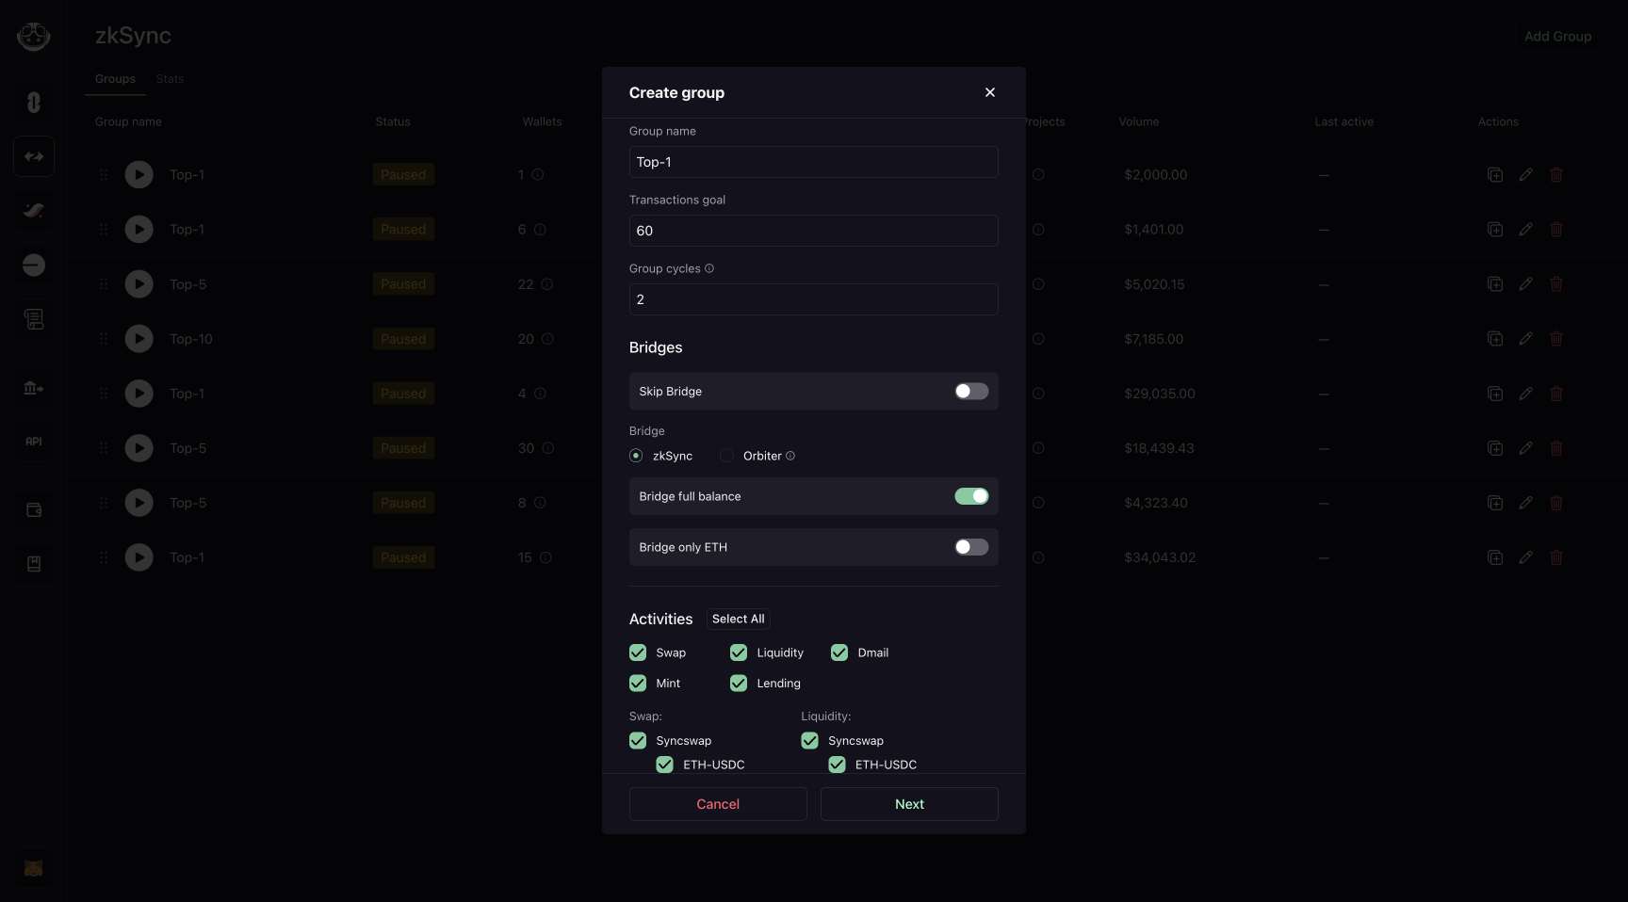Start the group with $34,043.02 volume
The image size is (1628, 902).
pos(139,557)
